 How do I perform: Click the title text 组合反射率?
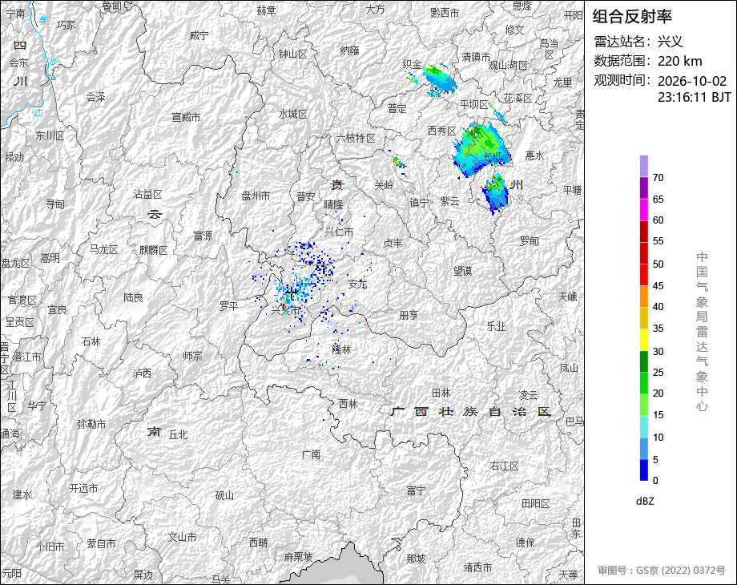pyautogui.click(x=632, y=17)
